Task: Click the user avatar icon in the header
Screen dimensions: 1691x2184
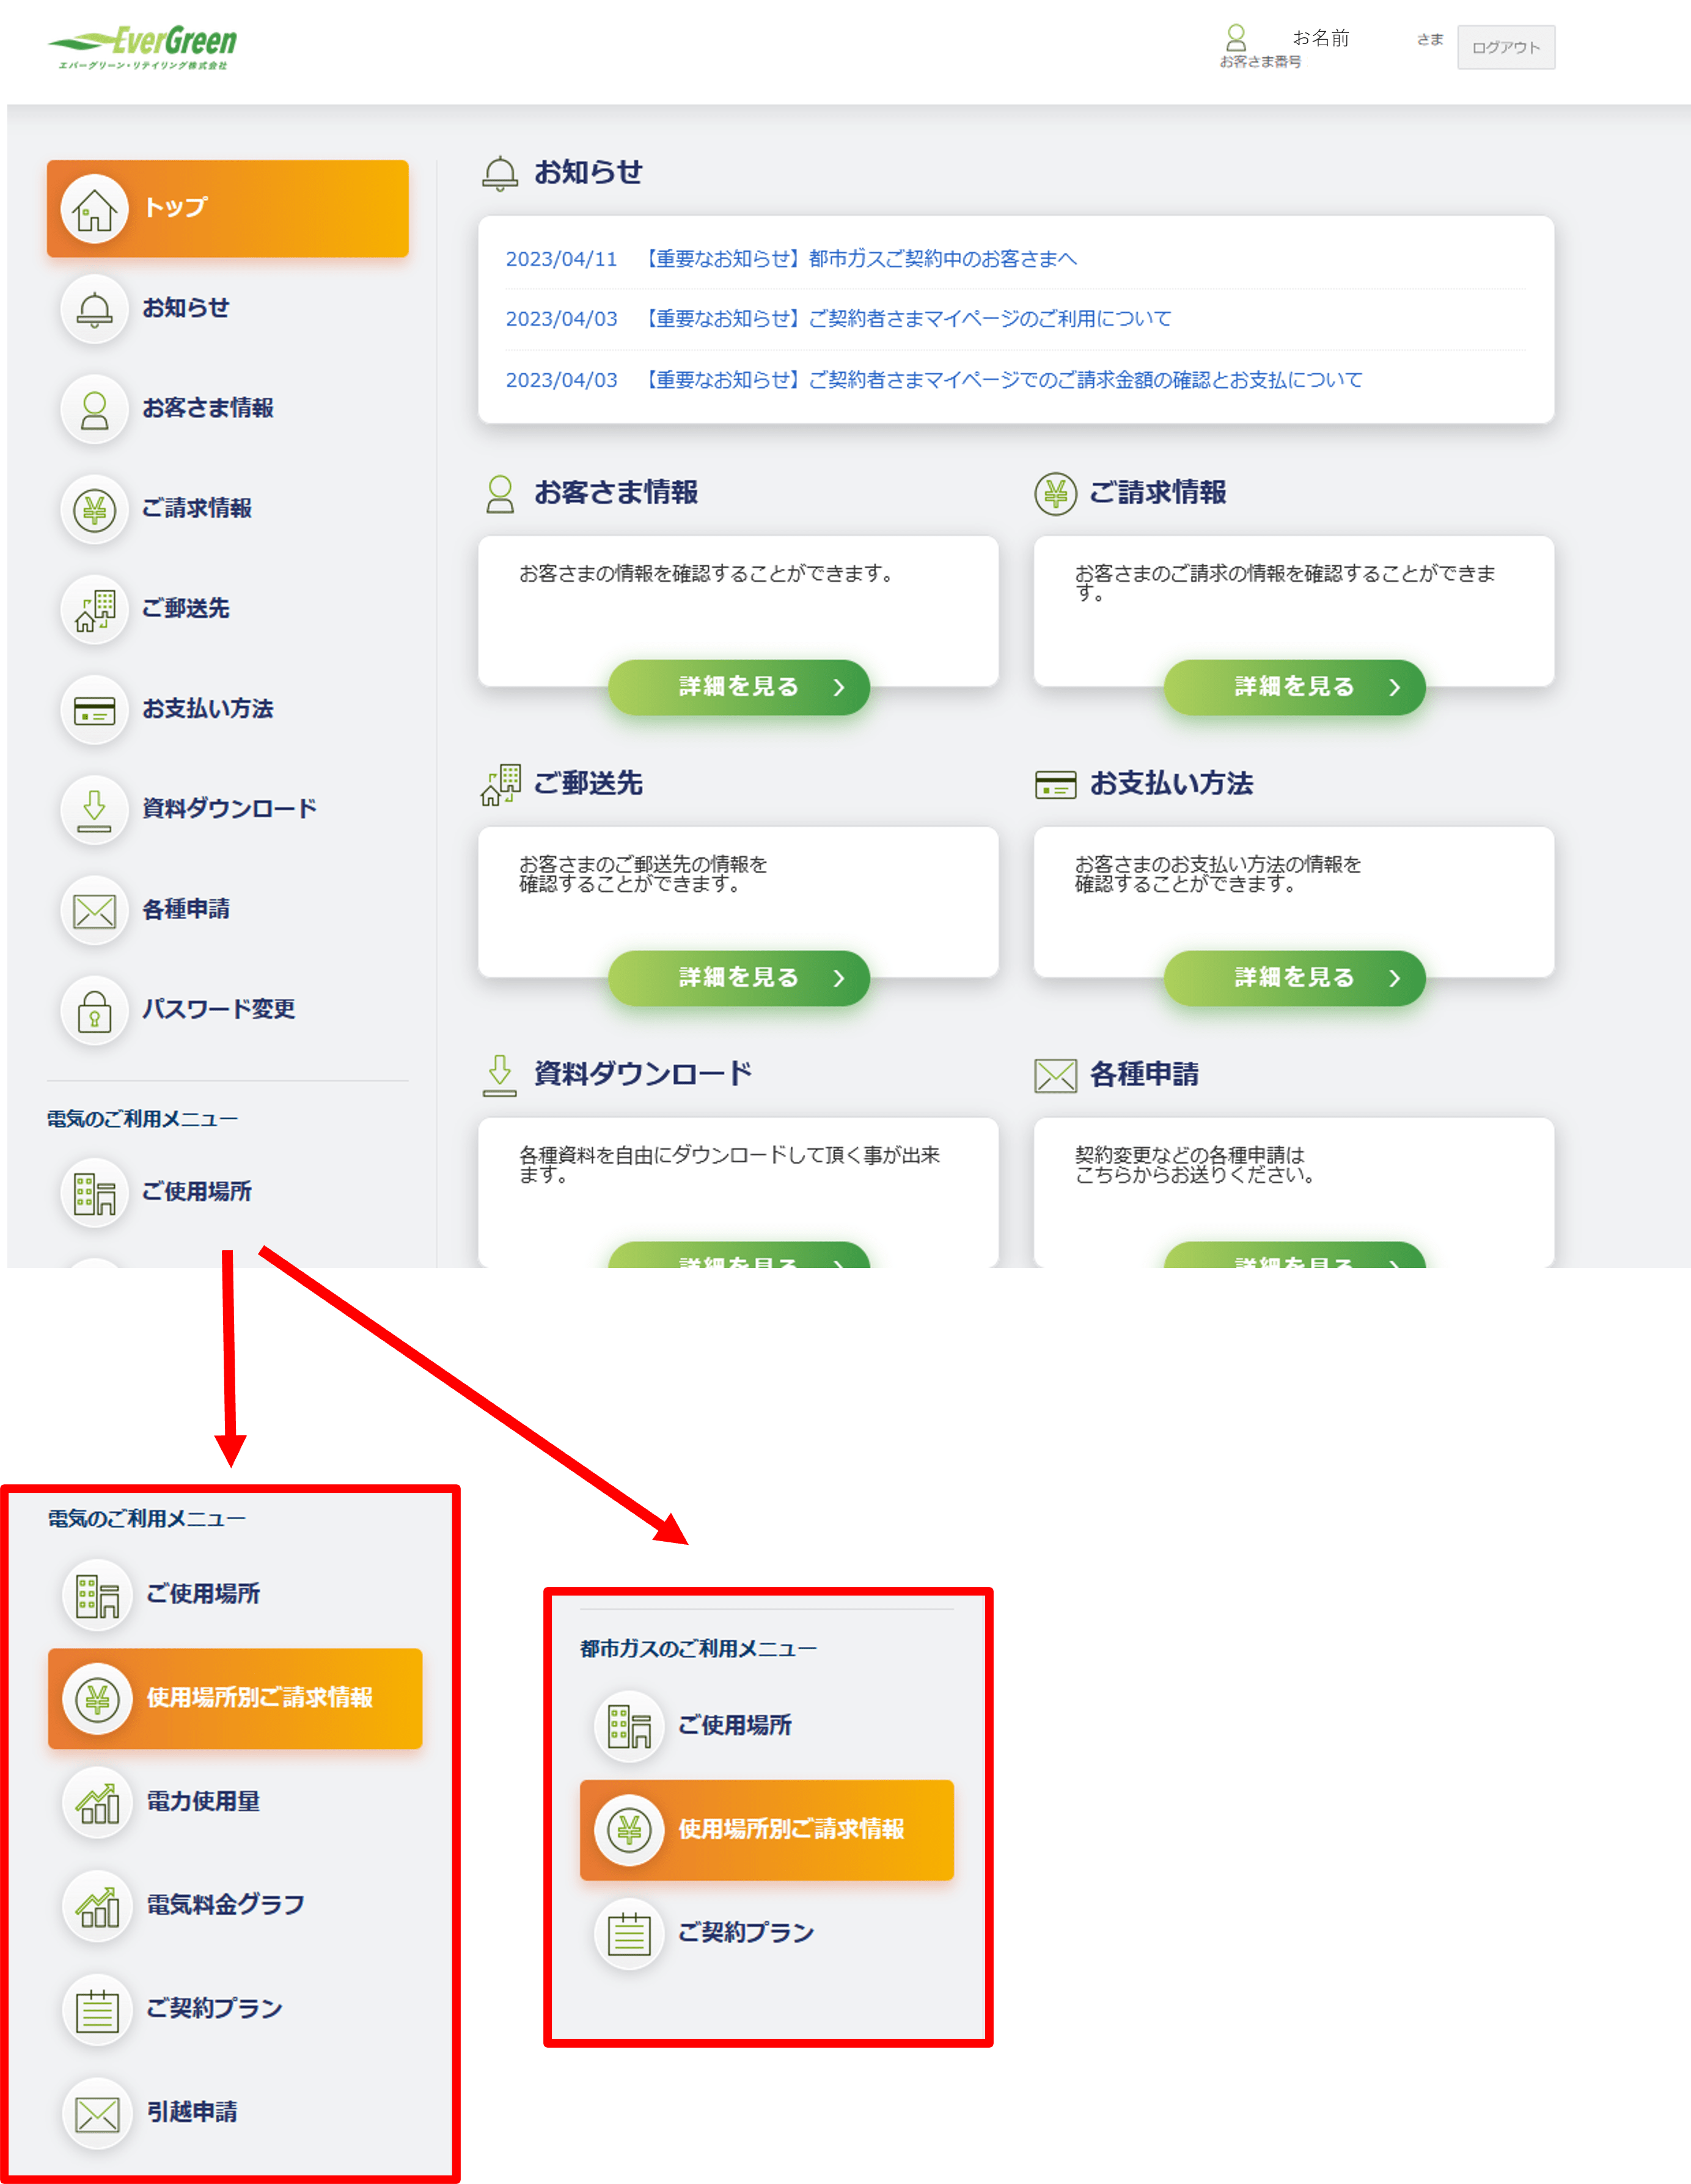Action: 1236,38
